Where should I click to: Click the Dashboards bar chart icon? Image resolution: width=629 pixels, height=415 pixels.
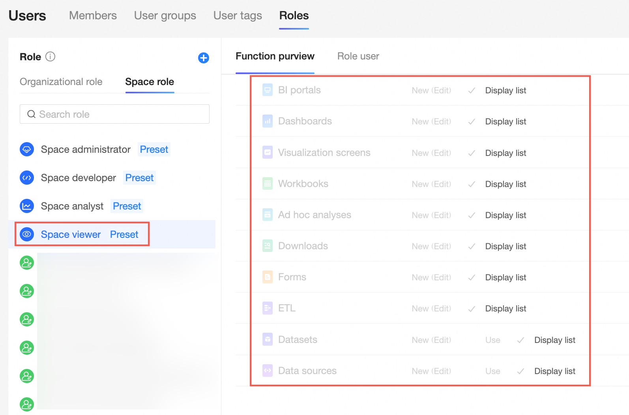click(268, 121)
